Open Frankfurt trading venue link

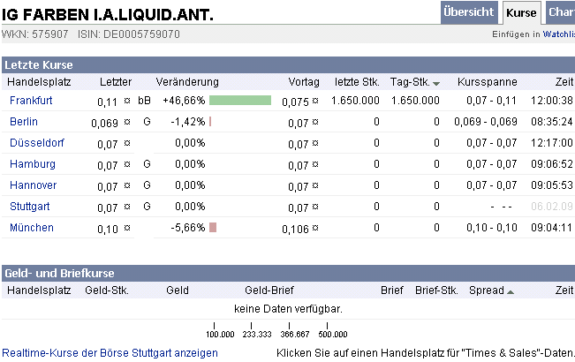click(31, 101)
